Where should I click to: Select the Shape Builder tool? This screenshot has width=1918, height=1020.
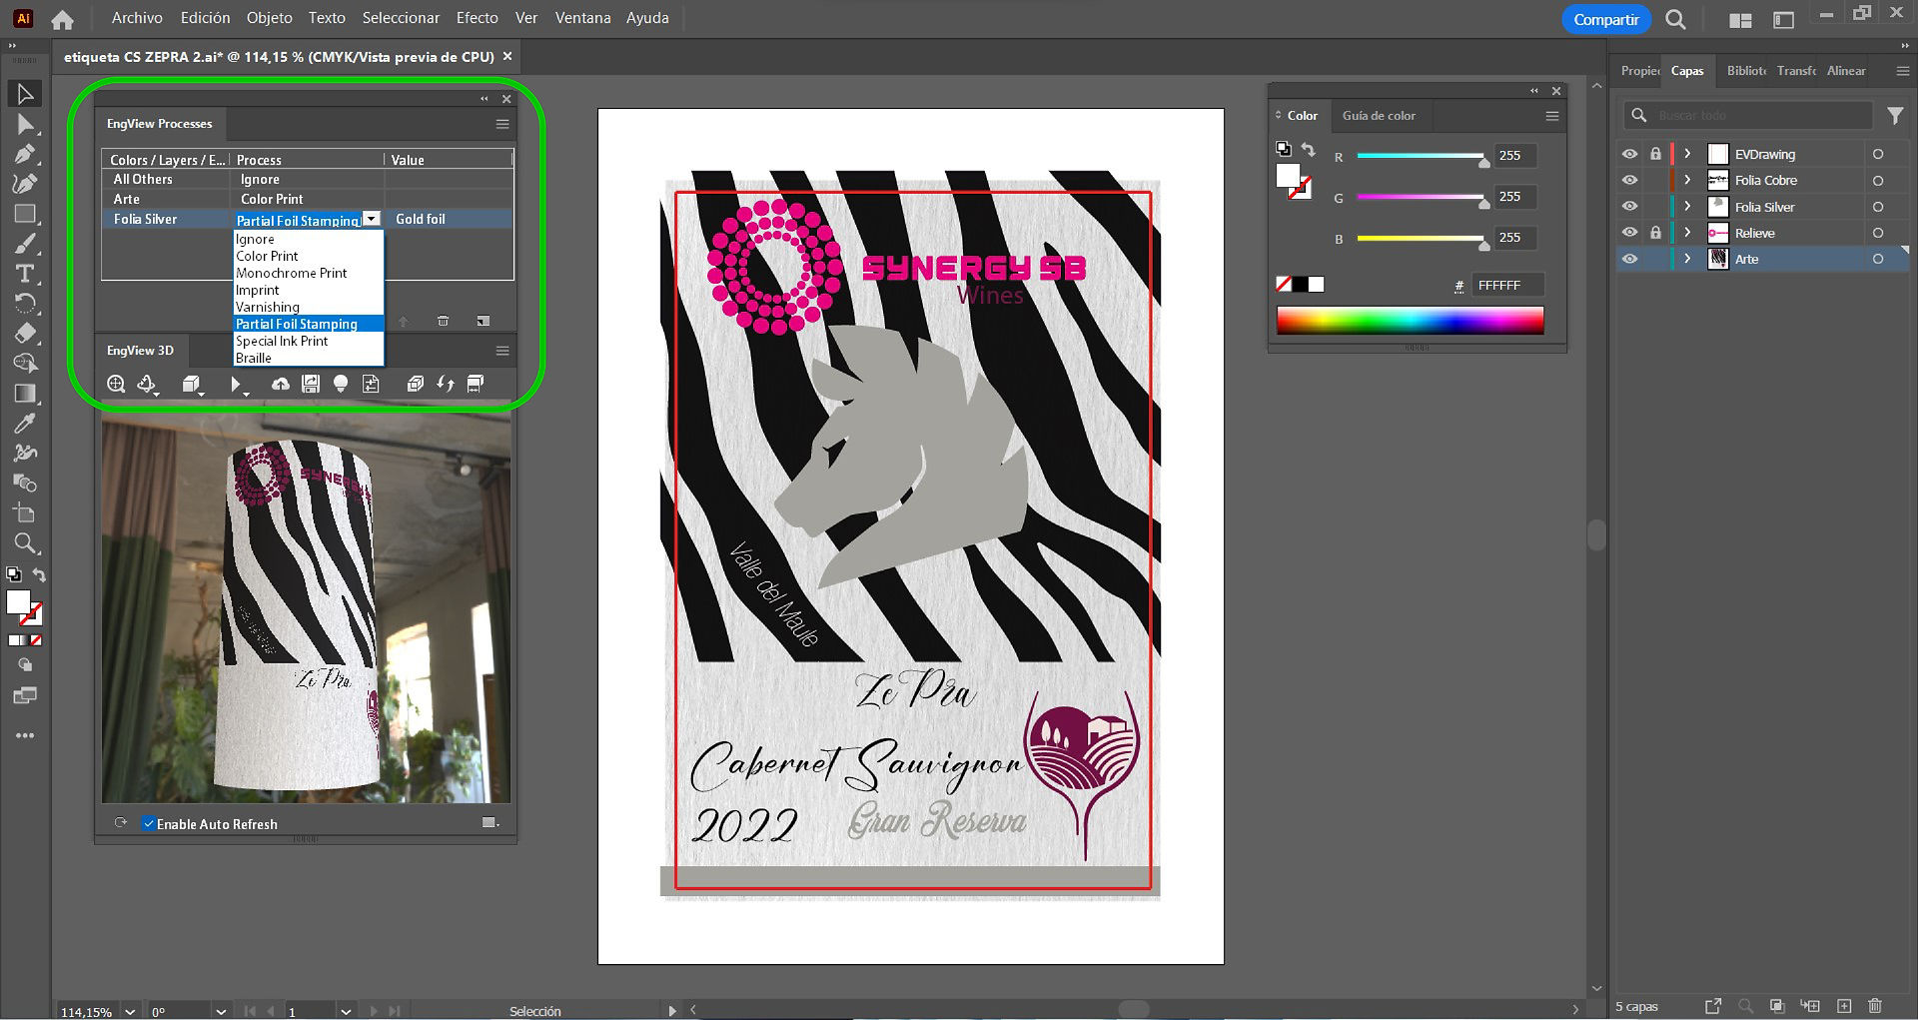click(25, 364)
